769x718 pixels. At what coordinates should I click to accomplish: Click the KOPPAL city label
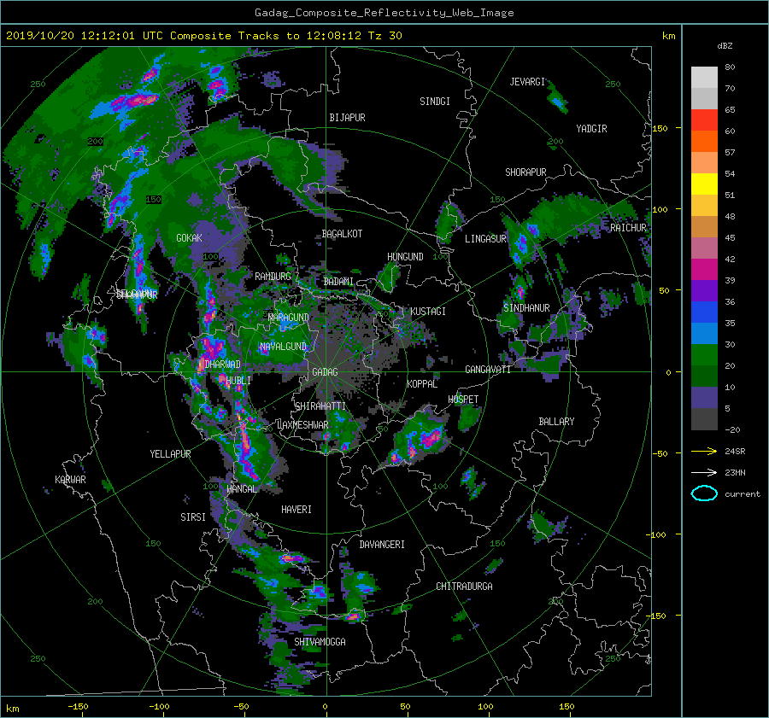[x=422, y=383]
